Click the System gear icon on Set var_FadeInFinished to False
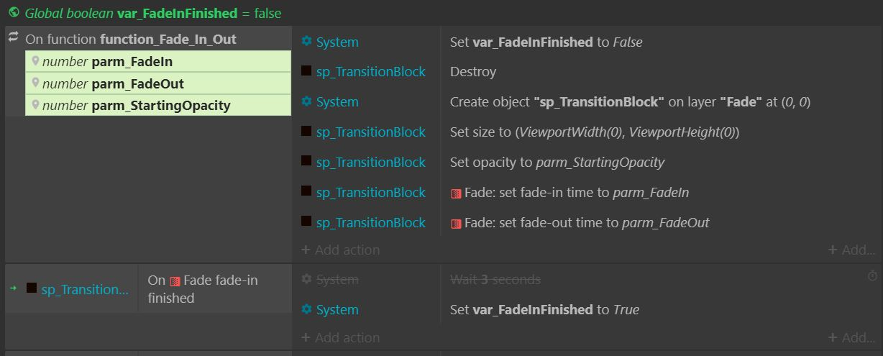883x356 pixels. [x=307, y=42]
